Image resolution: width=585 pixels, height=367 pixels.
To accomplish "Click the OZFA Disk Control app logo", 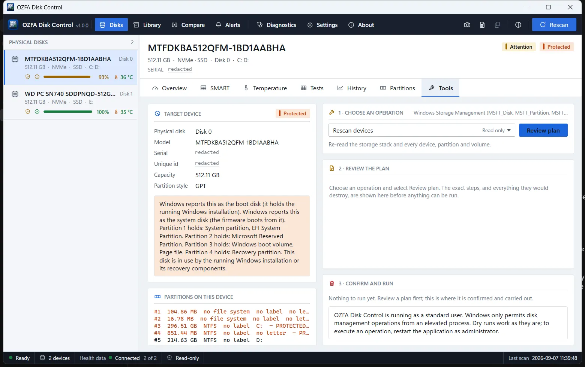I will 13,25.
